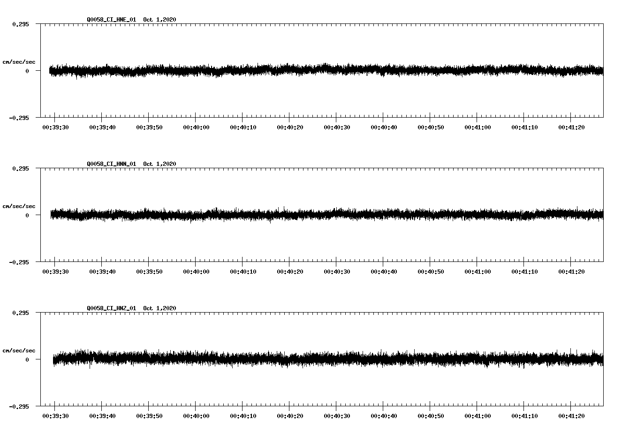The width and height of the screenshot is (637, 433).
Task: Select the 00:39:30 tick label on top axis
Action: pyautogui.click(x=54, y=126)
